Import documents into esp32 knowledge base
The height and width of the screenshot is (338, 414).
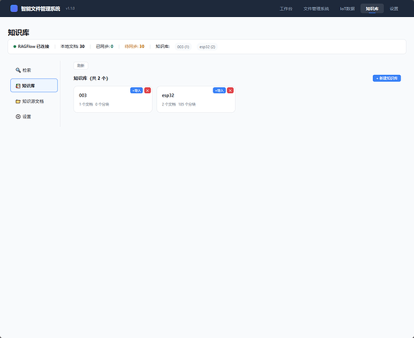pyautogui.click(x=219, y=91)
